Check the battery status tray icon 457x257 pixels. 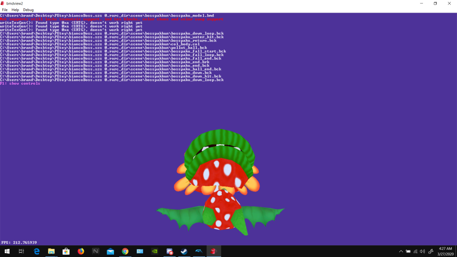408,251
